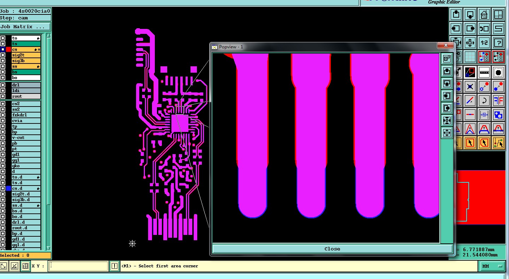The width and height of the screenshot is (509, 279).
Task: Select the sig3b layer name
Action: tap(26, 61)
